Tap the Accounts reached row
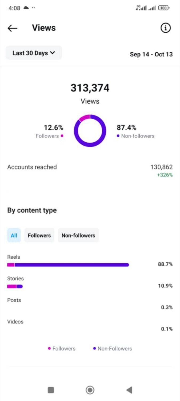The width and height of the screenshot is (180, 401). coord(90,171)
